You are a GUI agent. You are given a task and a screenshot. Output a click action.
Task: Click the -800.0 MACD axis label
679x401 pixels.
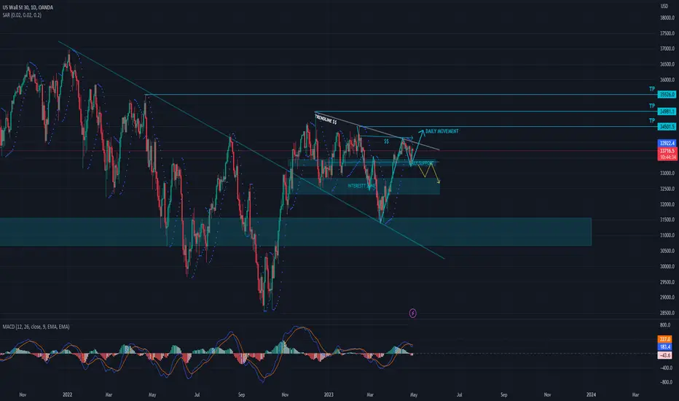click(x=664, y=382)
